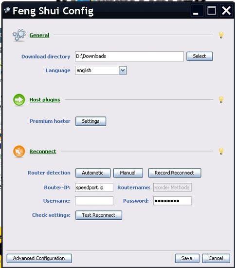
Task: Click the english language combo box
Action: 101,71
